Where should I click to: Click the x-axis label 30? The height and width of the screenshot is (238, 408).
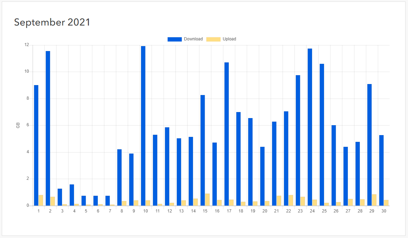384,211
